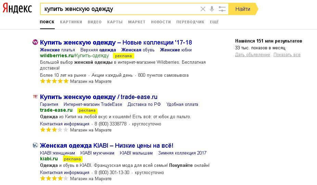Open the Маркет tab

point(137,22)
